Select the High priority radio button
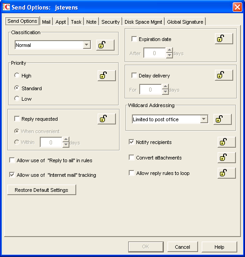Viewport: 245px width, 257px height. click(17, 75)
